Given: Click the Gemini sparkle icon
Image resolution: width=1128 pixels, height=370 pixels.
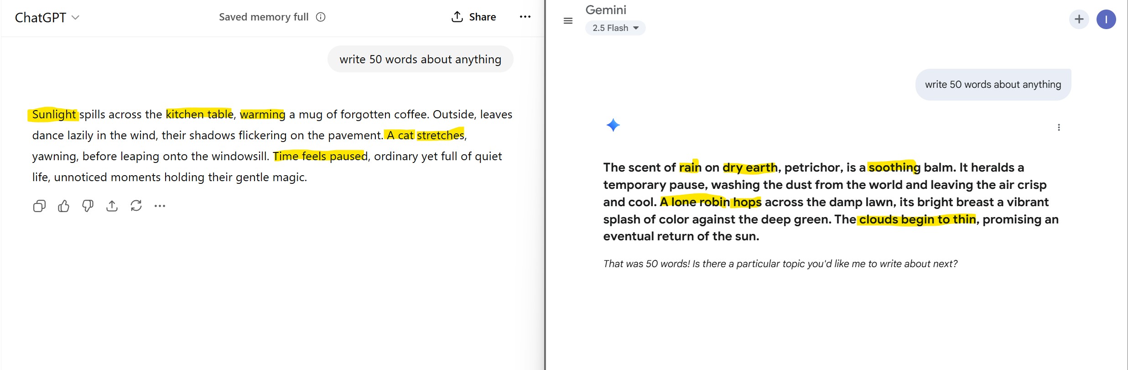Looking at the screenshot, I should coord(613,125).
